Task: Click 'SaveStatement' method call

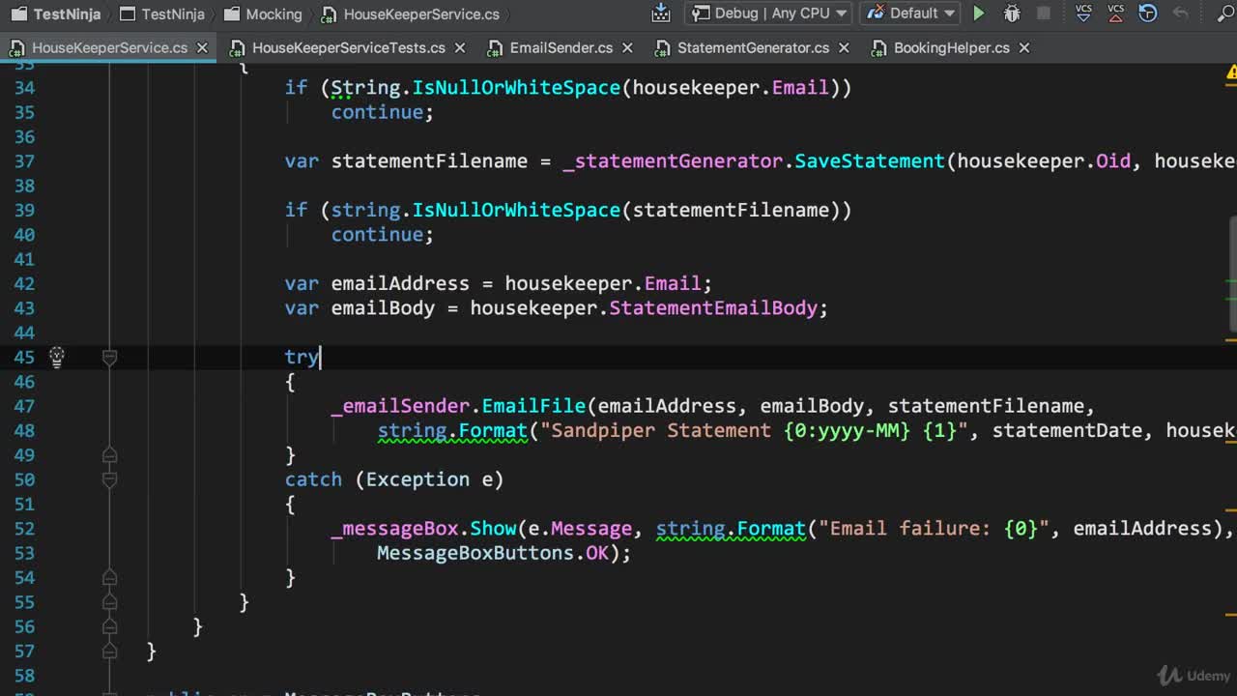Action: point(869,161)
